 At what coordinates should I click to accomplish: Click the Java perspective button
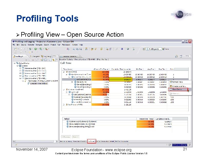point(166,49)
